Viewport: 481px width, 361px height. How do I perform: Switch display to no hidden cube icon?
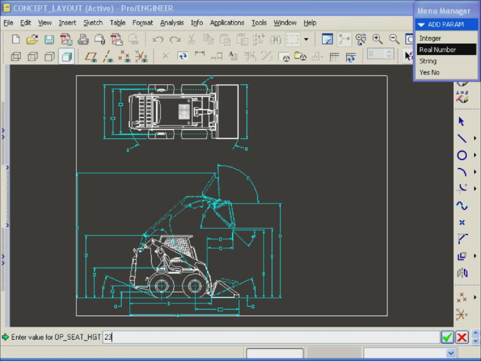(49, 56)
